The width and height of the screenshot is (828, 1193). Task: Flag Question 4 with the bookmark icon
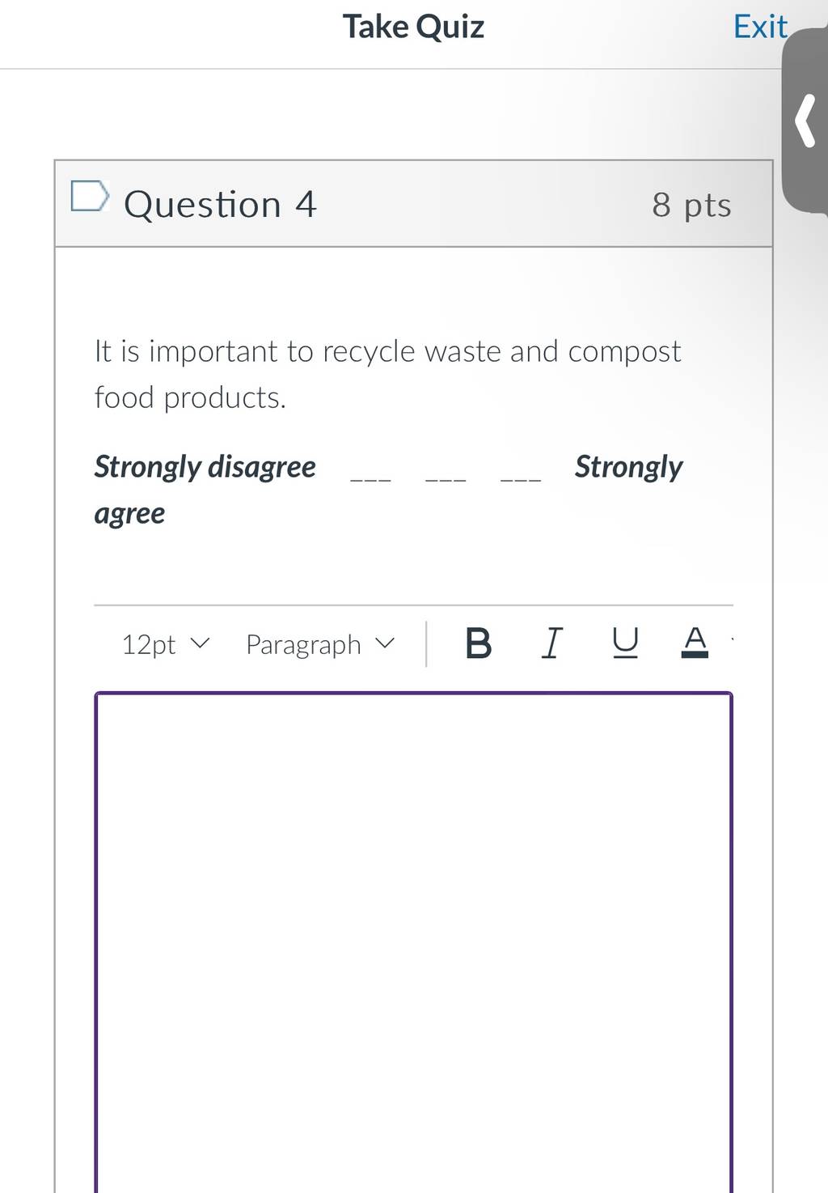click(x=90, y=196)
